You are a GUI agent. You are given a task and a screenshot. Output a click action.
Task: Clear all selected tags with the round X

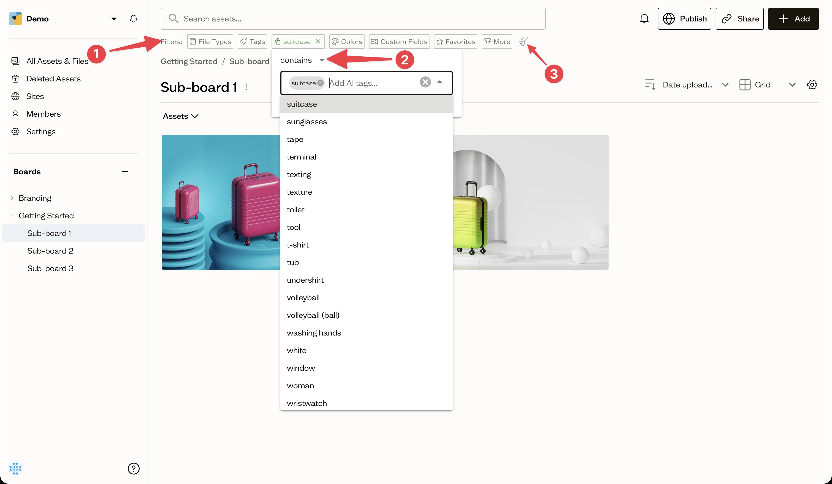pyautogui.click(x=425, y=82)
